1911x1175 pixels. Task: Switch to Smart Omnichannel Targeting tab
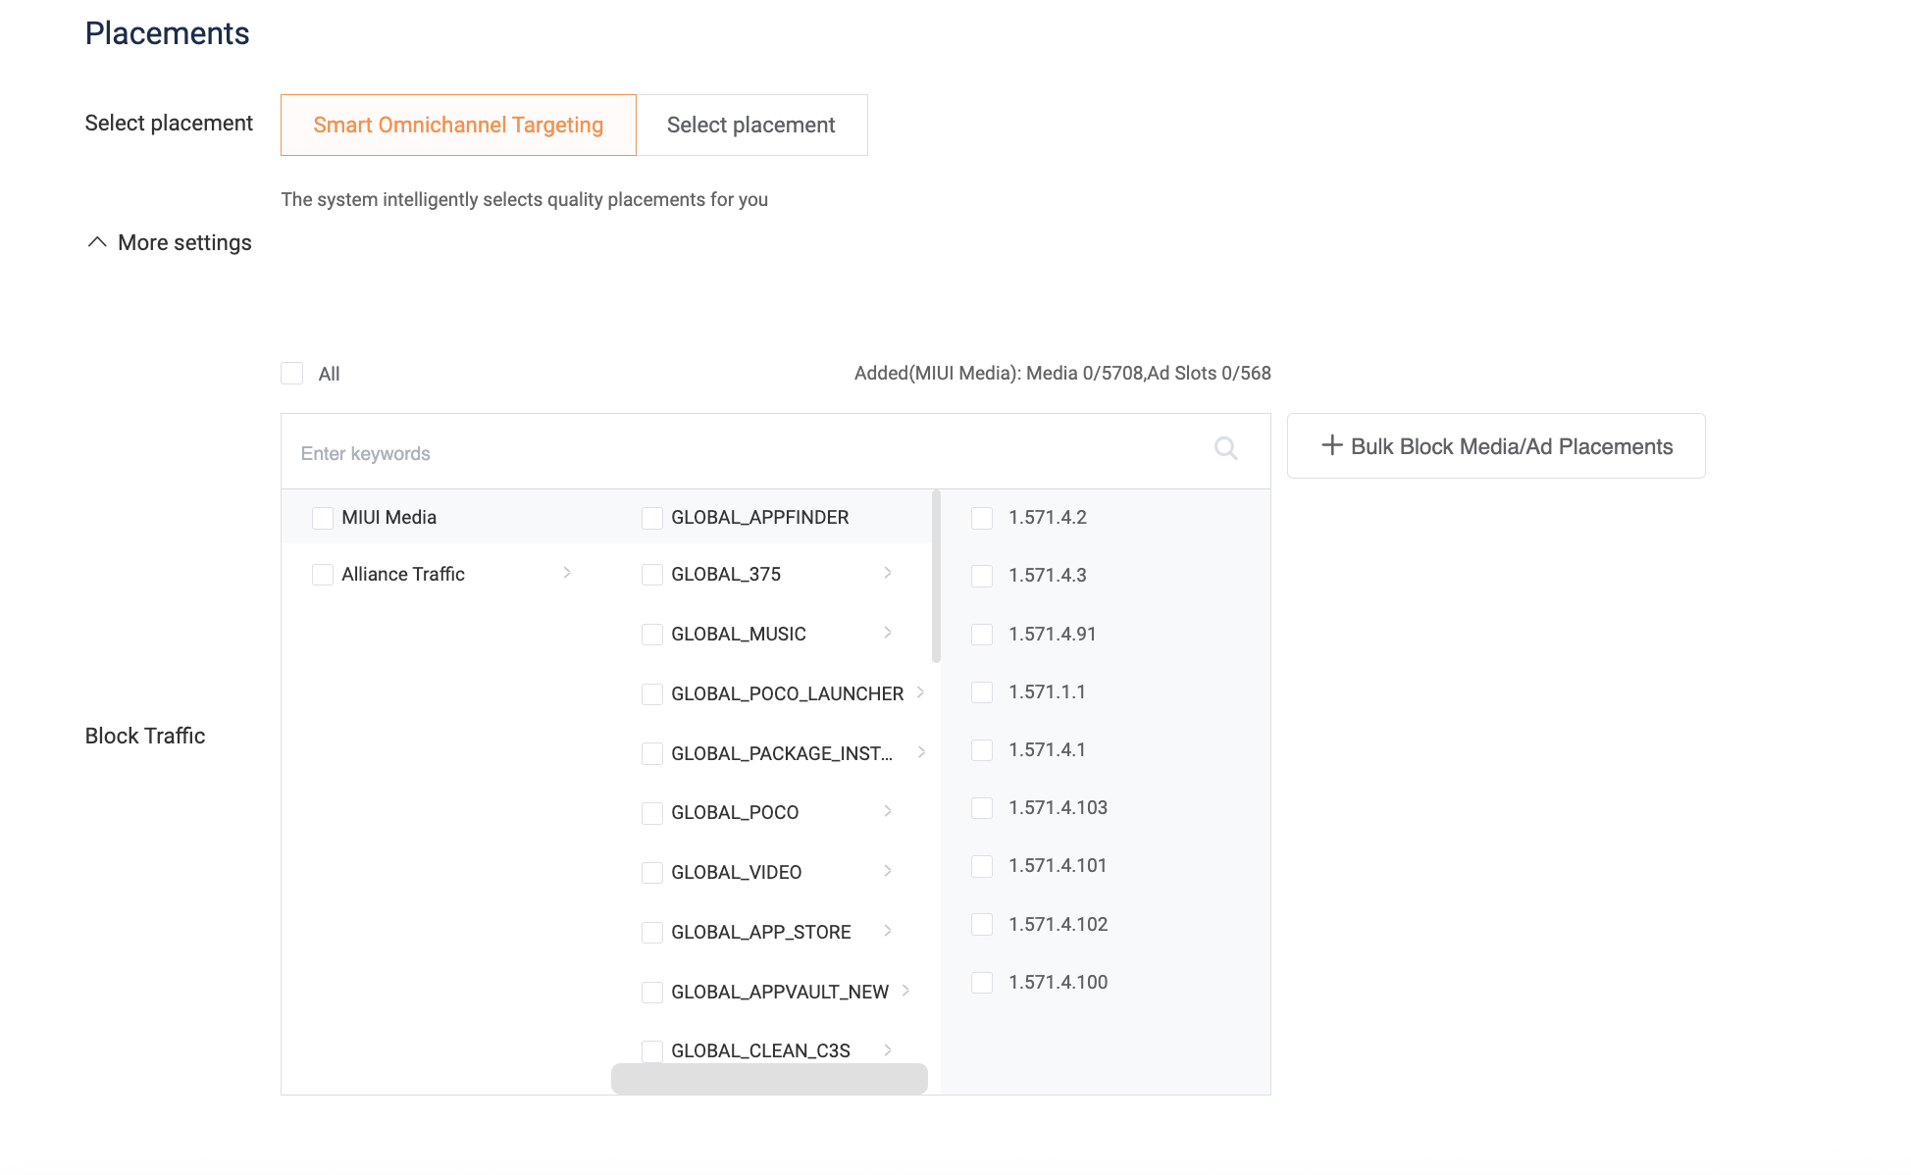pyautogui.click(x=458, y=125)
